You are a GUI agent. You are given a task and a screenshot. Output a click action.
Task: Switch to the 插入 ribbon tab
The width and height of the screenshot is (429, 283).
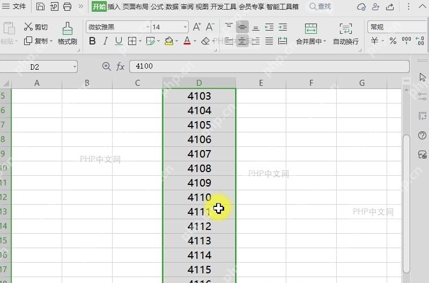[x=114, y=6]
